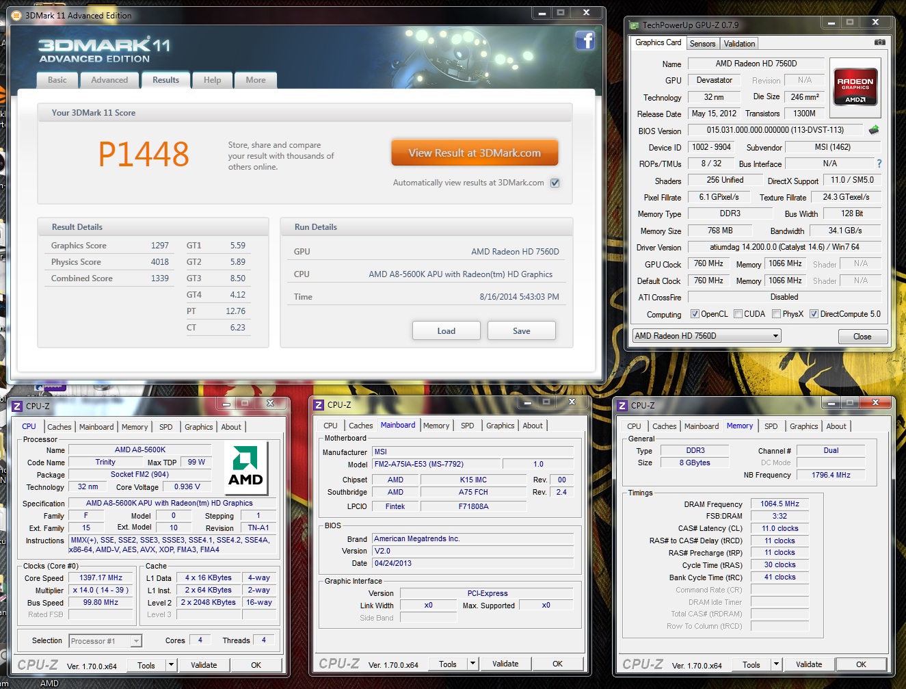The image size is (906, 689).
Task: Click the 3DMark 11 title bar icon
Action: (16, 15)
